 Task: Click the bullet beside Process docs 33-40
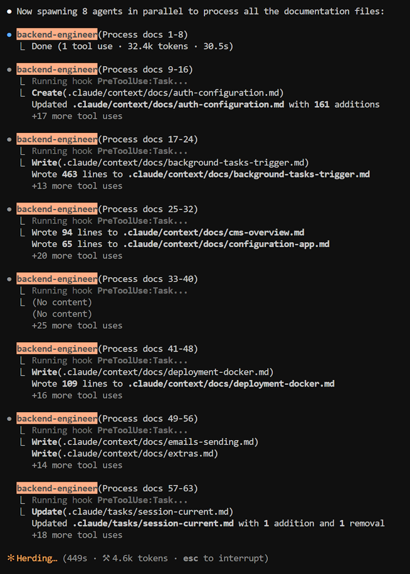[9, 279]
